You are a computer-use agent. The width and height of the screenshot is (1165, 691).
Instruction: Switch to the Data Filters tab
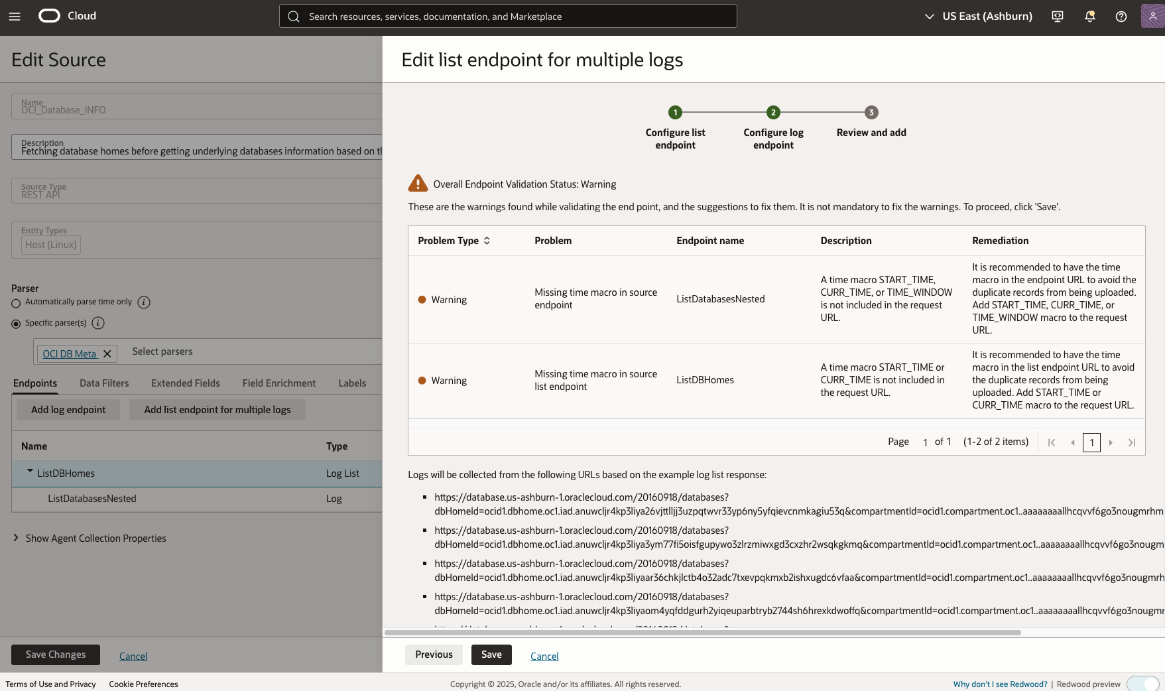[103, 383]
